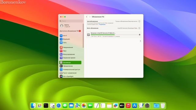Click the Автообновление row value text on the right
The image size is (196, 110).
pyautogui.click(x=126, y=21)
